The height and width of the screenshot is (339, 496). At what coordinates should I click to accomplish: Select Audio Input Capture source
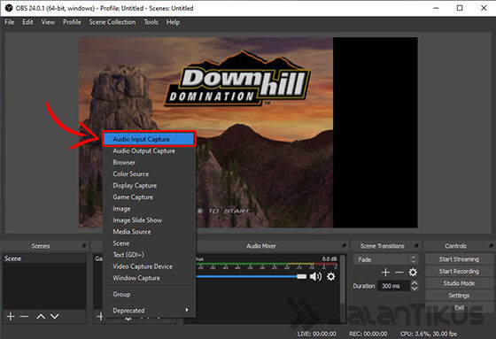(x=149, y=139)
